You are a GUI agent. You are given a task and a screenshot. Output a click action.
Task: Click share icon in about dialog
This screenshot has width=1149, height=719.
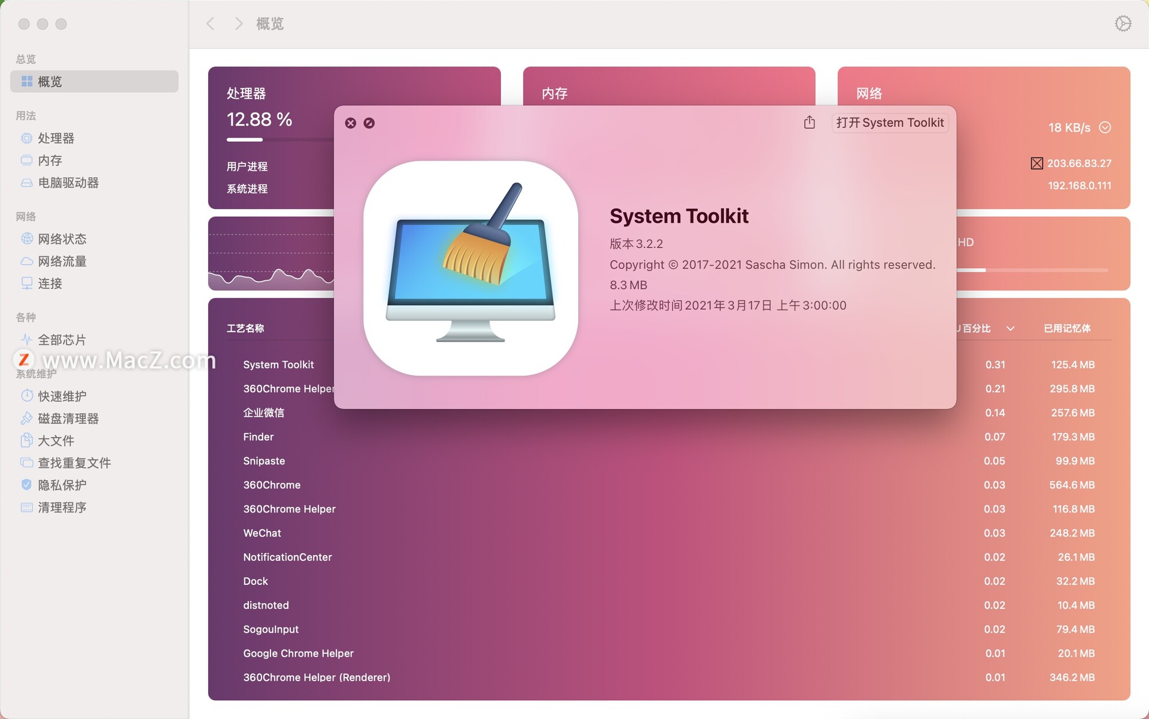pos(808,123)
